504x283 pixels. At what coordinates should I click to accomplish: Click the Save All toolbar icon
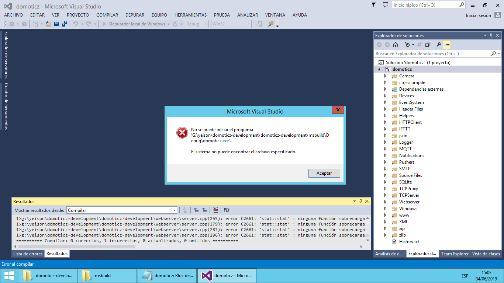(x=65, y=24)
